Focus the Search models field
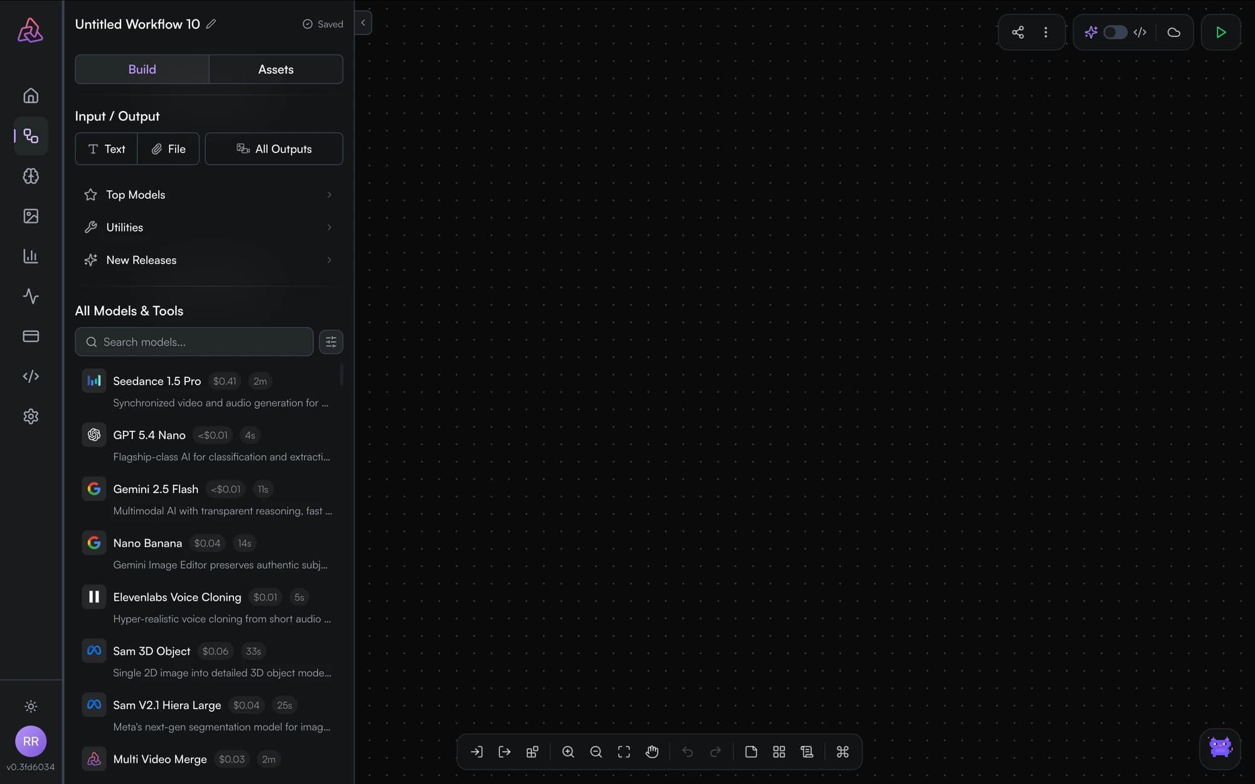The height and width of the screenshot is (784, 1255). pos(194,342)
